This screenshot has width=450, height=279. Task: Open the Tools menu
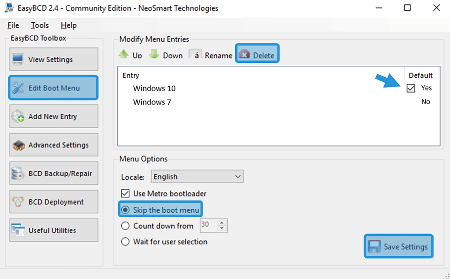(40, 26)
